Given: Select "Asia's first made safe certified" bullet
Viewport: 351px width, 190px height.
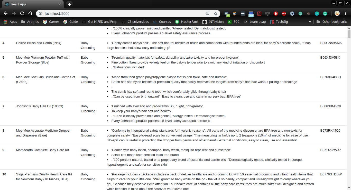Looking at the screenshot, I should tap(145, 155).
